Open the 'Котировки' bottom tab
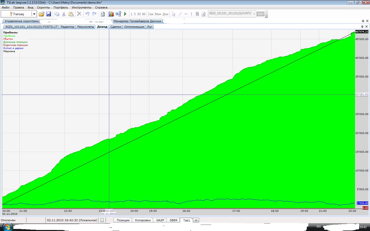 [x=143, y=220]
